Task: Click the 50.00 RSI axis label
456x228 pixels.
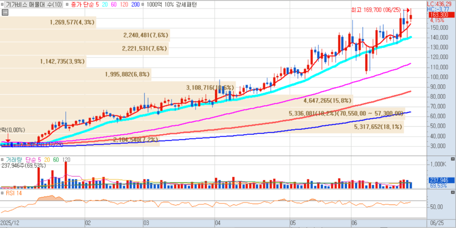Action: pos(436,206)
